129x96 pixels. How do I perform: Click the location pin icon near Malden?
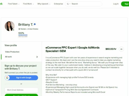point(19,29)
